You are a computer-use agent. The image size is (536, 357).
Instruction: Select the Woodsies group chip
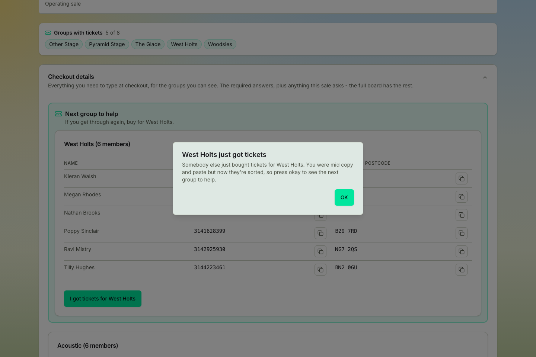coord(220,44)
